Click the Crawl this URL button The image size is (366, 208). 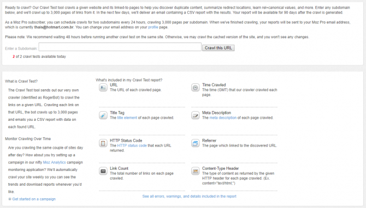(219, 48)
